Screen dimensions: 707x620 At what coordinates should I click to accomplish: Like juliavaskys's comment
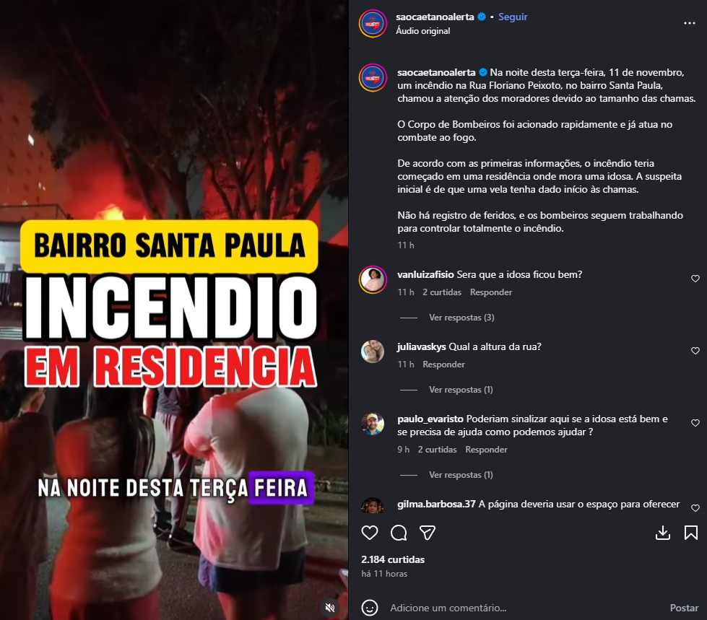695,351
